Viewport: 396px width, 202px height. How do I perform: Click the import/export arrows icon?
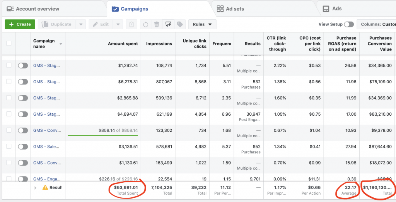(x=168, y=24)
